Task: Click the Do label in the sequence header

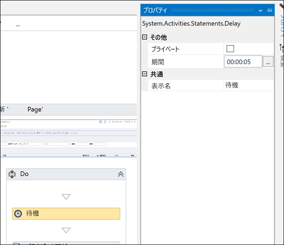Action: (x=24, y=174)
